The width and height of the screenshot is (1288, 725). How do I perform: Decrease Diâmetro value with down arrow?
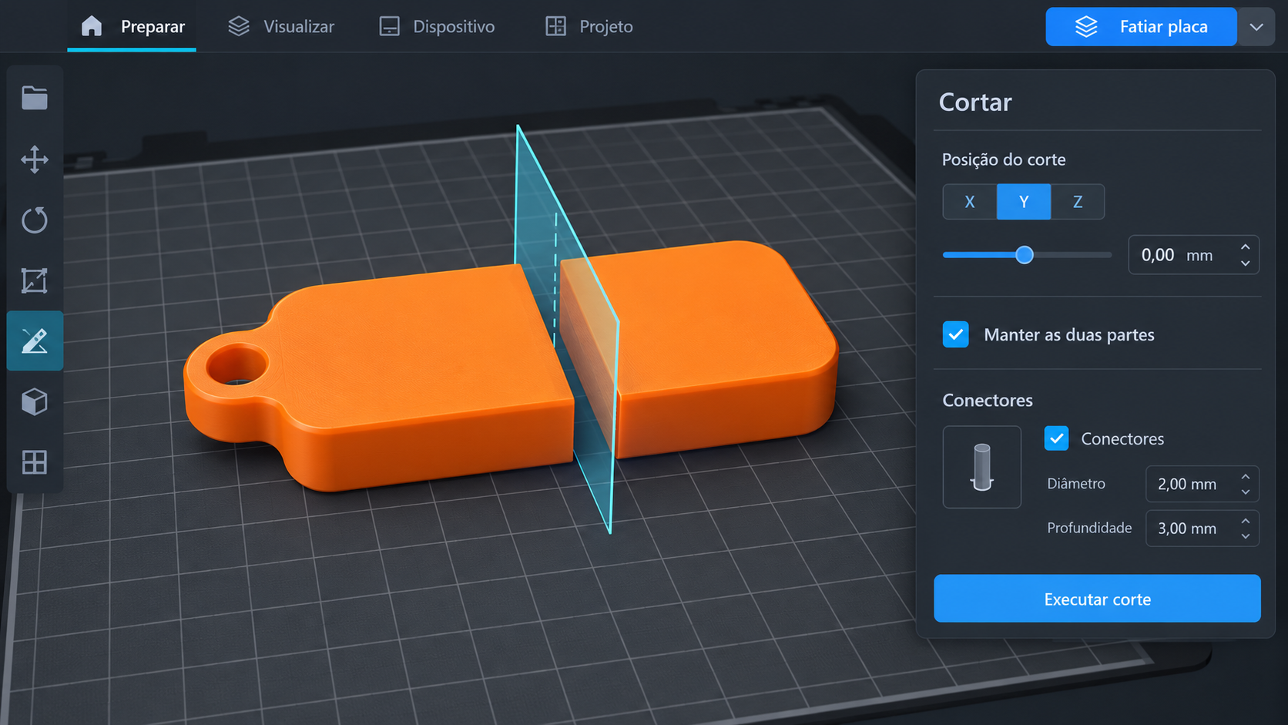tap(1246, 492)
